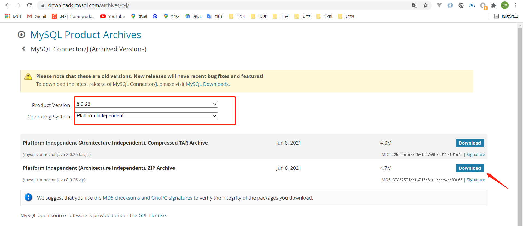
Task: Click the yellow warning triangle icon
Action: click(x=28, y=77)
